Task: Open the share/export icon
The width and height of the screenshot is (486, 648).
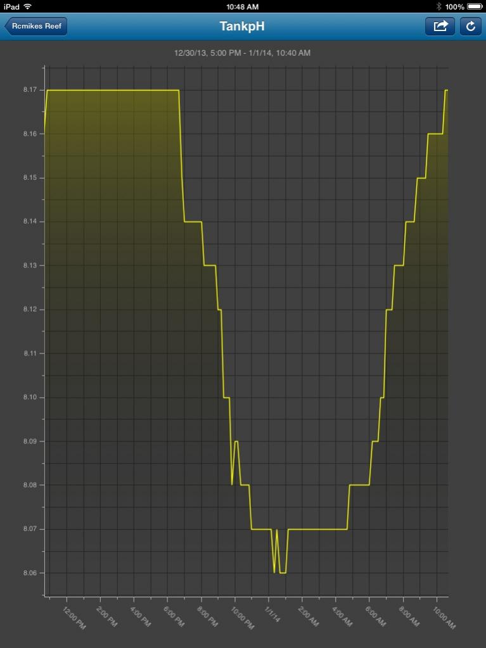Action: pos(440,27)
